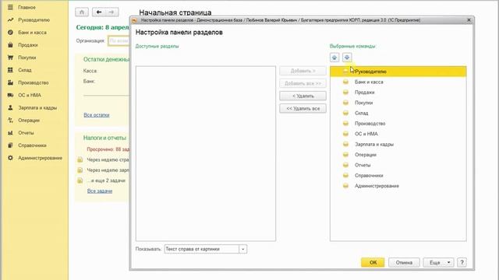
Task: Click the Доступные разделы empty list area
Action: coord(206,154)
